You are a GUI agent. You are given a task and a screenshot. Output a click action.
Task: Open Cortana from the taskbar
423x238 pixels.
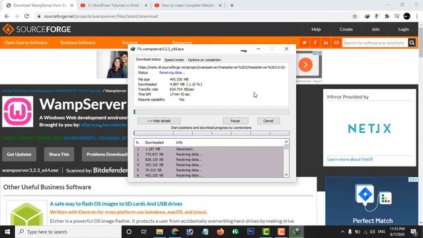pyautogui.click(x=129, y=232)
